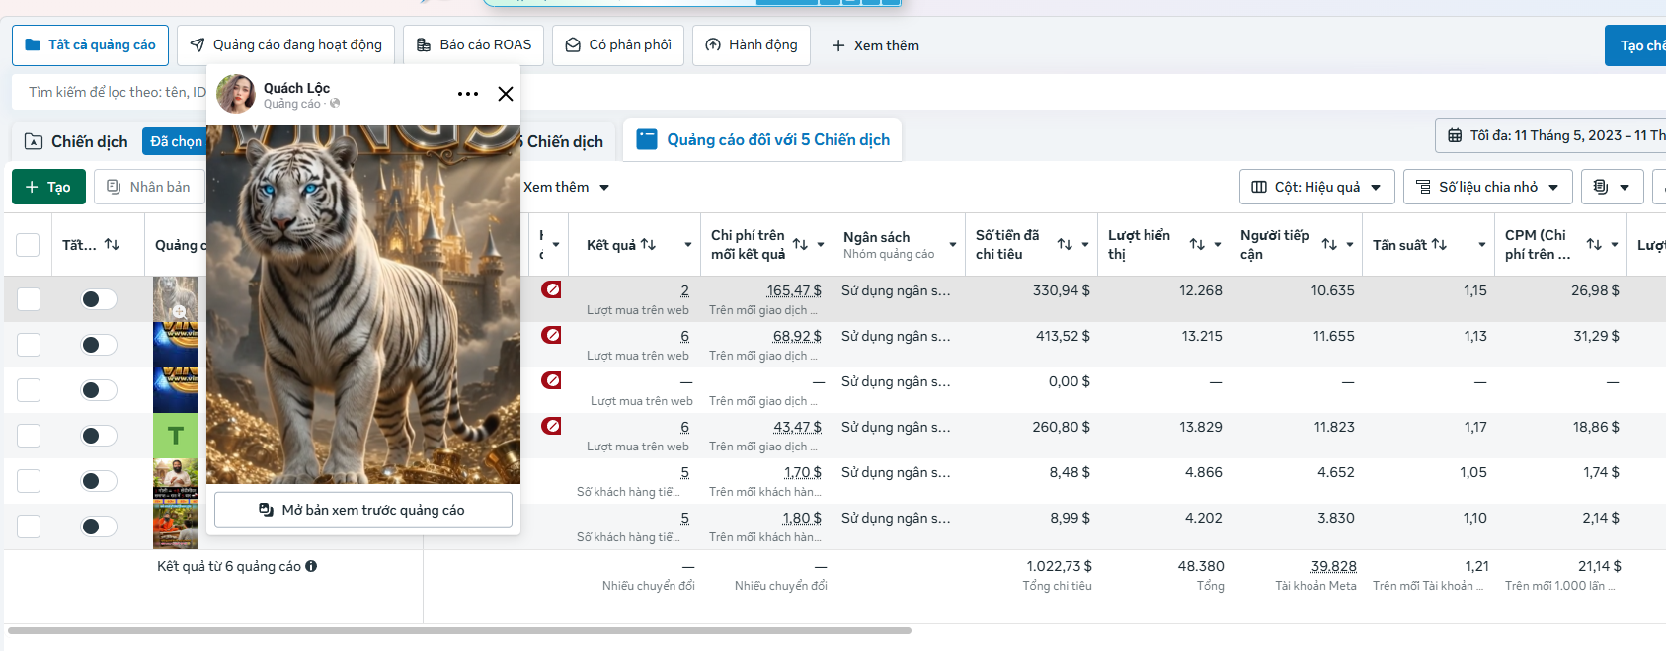1666x651 pixels.
Task: Click the 39.828 reach total link
Action: click(1333, 566)
